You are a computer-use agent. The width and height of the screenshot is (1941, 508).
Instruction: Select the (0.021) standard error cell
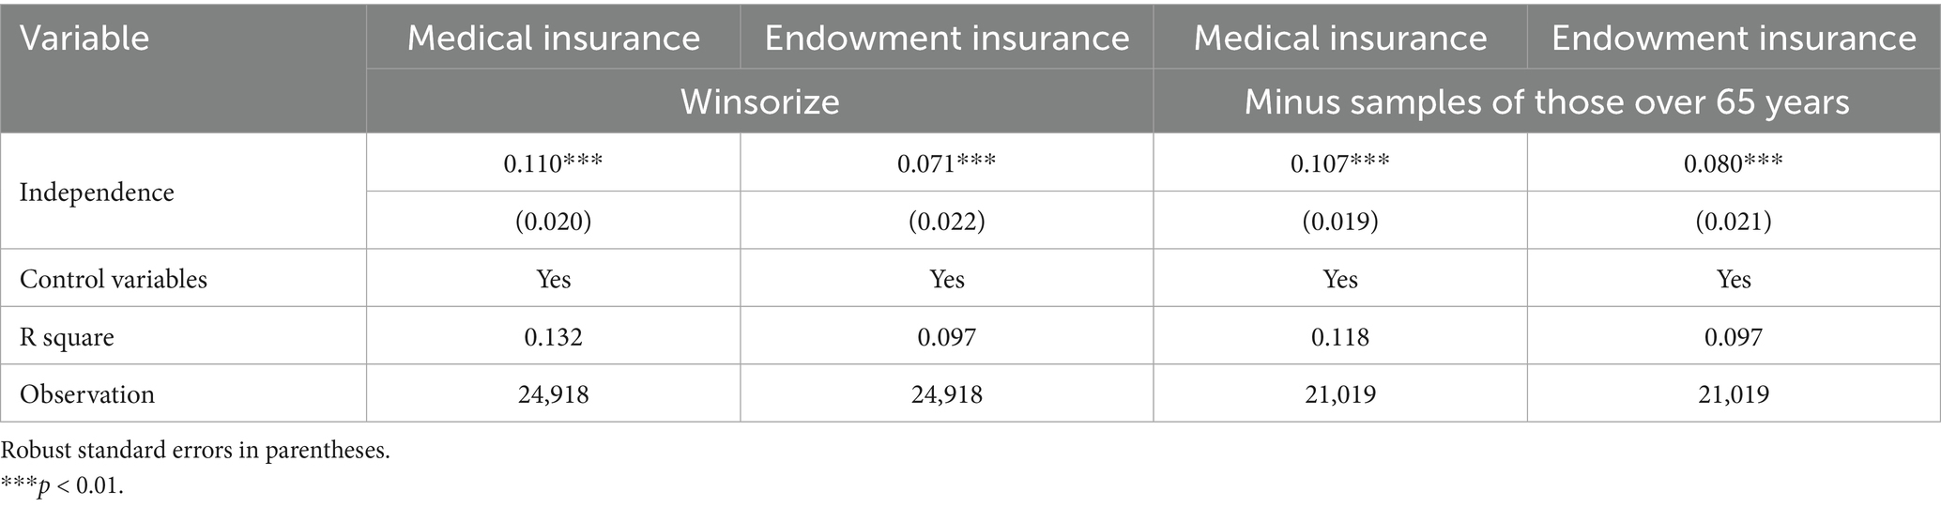1733,222
